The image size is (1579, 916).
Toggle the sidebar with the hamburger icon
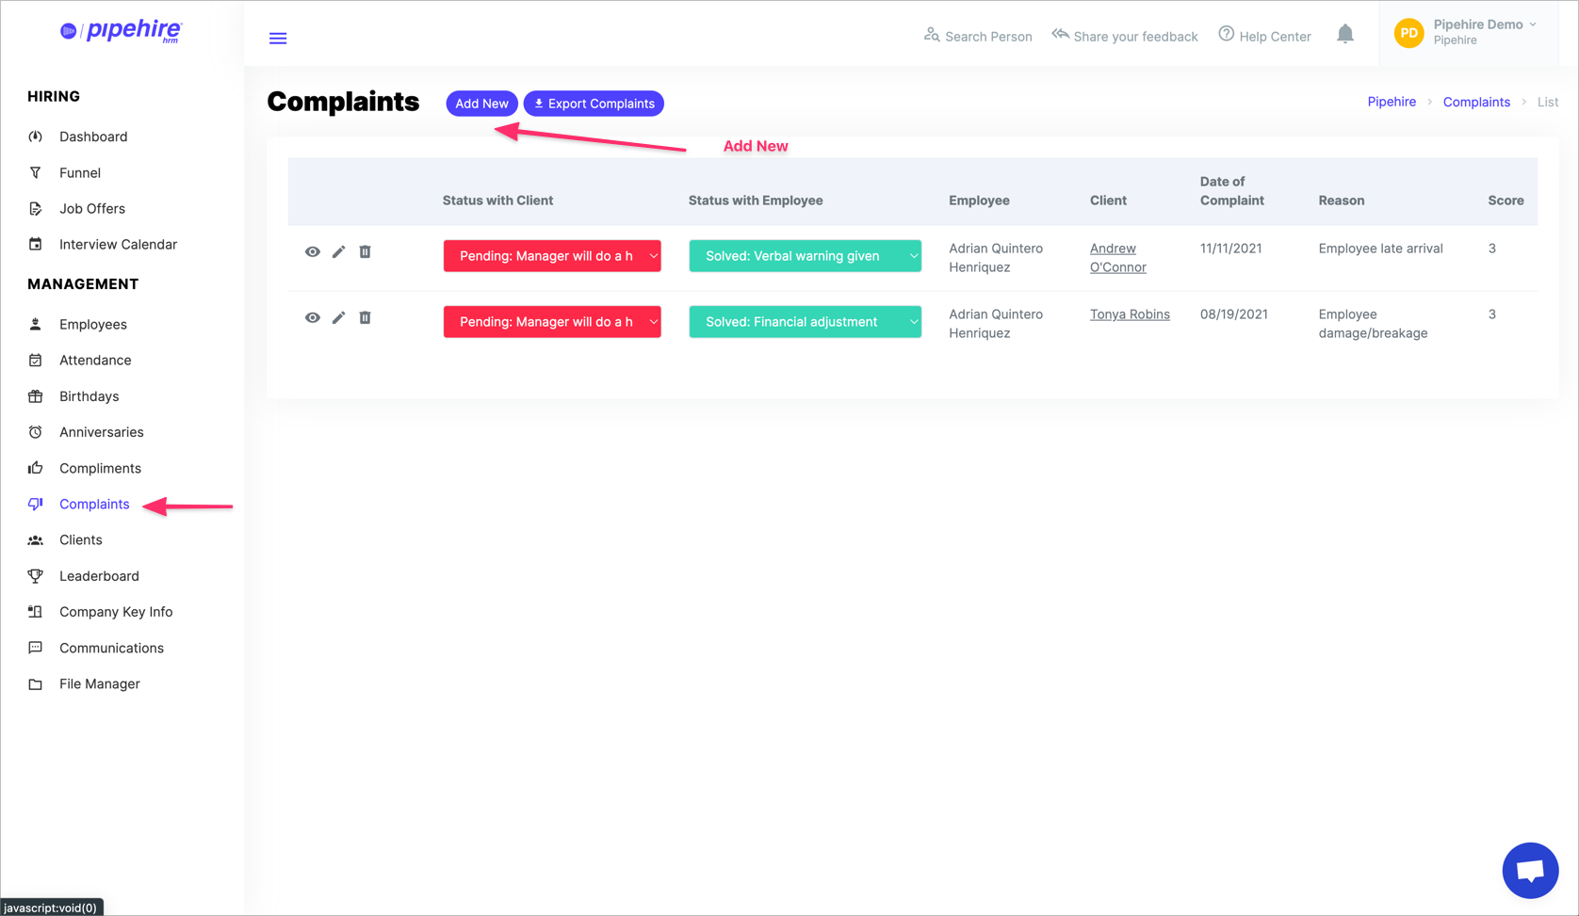tap(278, 38)
